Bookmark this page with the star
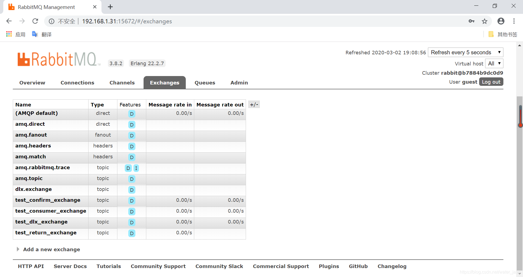The width and height of the screenshot is (523, 277). pyautogui.click(x=485, y=21)
